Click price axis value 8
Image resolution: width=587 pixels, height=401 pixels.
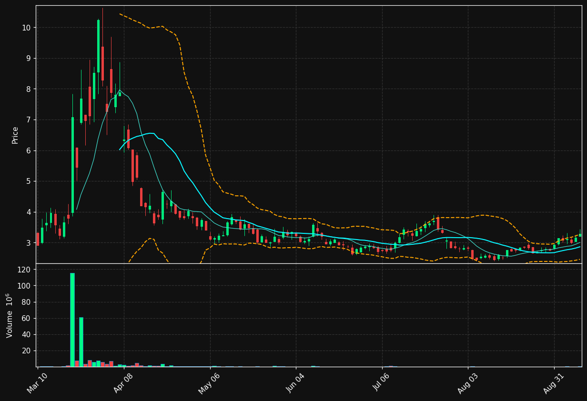pos(29,89)
